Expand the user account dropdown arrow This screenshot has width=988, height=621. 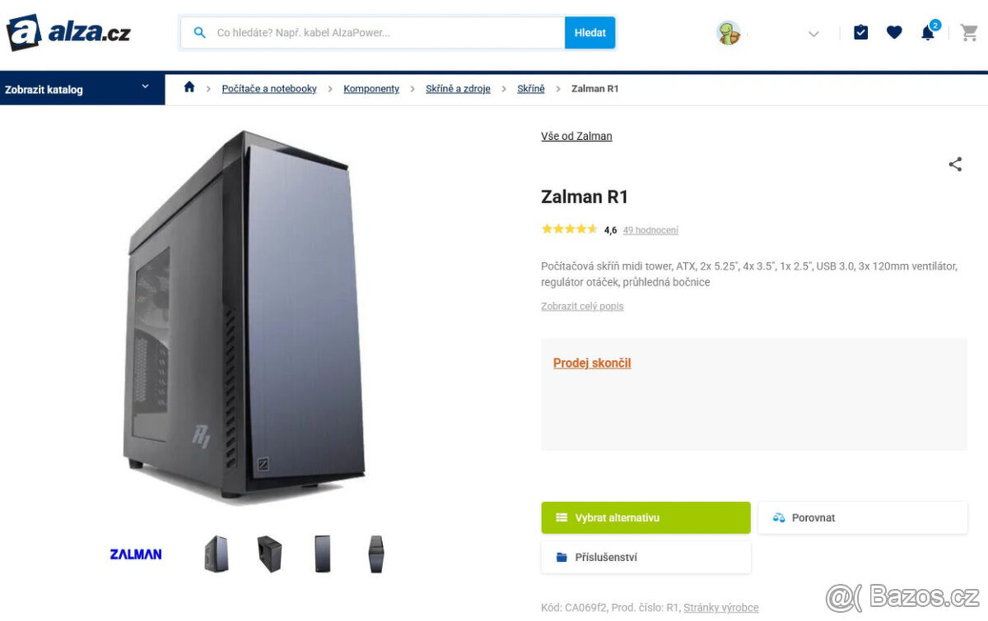(813, 34)
